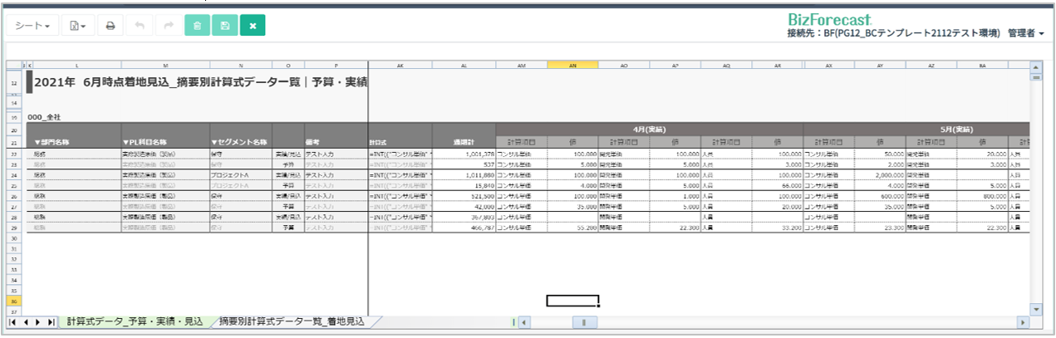Click the green save disk icon
The image size is (1056, 338).
(x=224, y=26)
